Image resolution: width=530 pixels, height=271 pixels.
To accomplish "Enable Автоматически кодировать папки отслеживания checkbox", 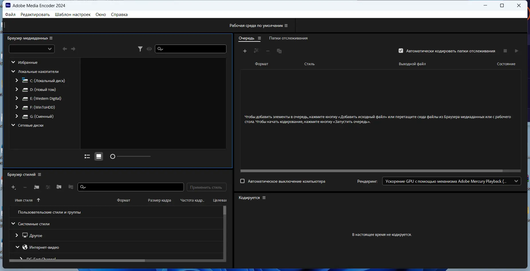I will (400, 51).
